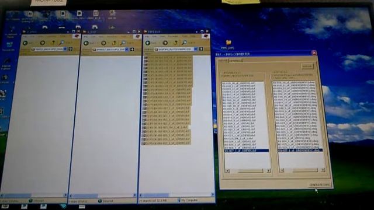Click button at top right of converter tab

(307, 66)
